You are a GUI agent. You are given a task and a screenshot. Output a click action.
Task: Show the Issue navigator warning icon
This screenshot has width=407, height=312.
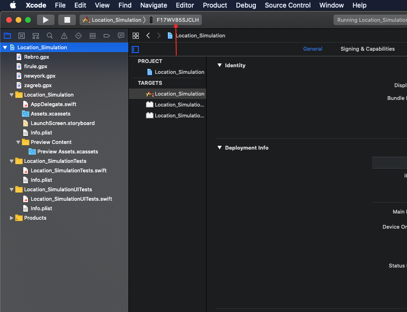coord(64,36)
